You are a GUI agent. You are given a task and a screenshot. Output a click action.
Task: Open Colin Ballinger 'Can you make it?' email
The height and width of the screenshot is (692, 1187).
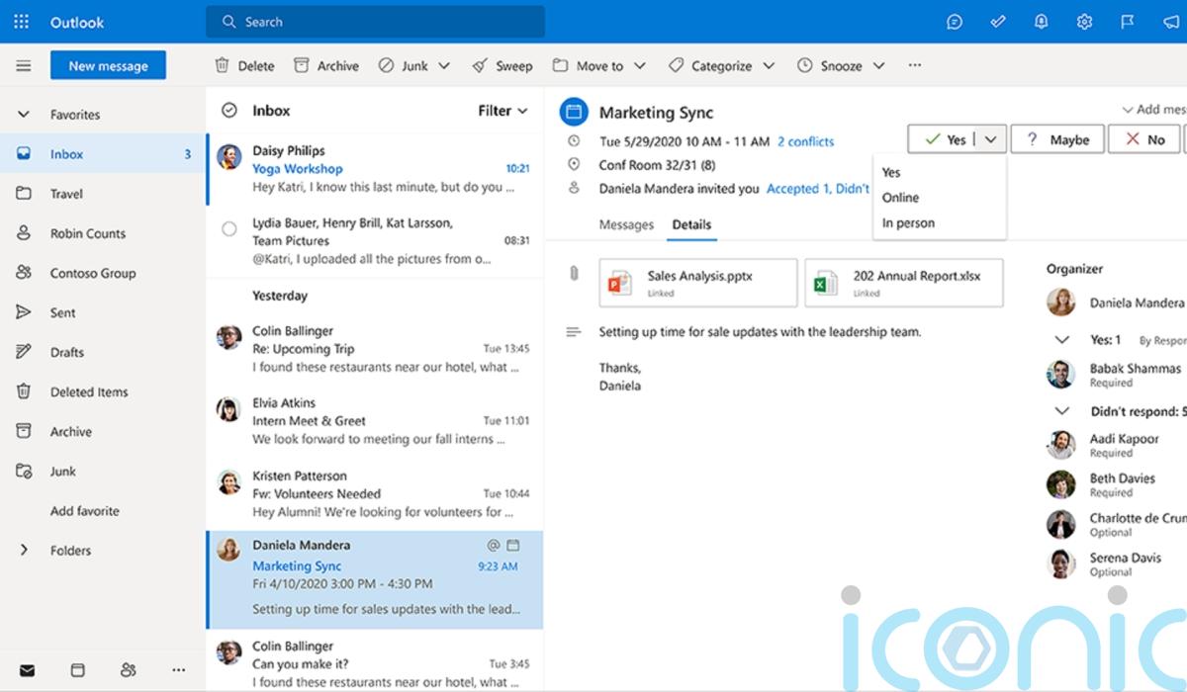[x=375, y=663]
